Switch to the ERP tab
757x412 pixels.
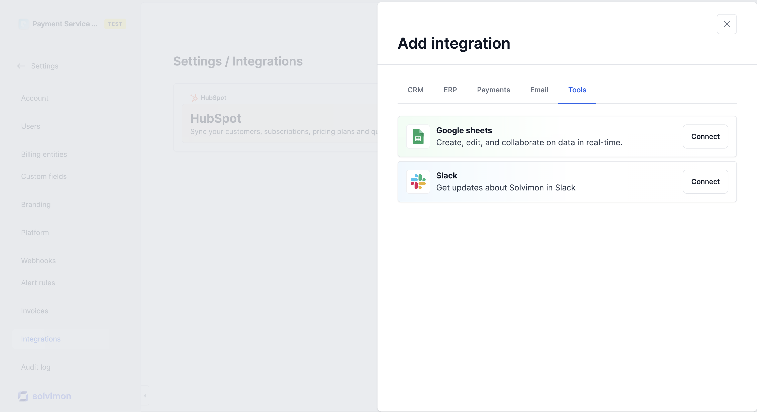point(450,90)
